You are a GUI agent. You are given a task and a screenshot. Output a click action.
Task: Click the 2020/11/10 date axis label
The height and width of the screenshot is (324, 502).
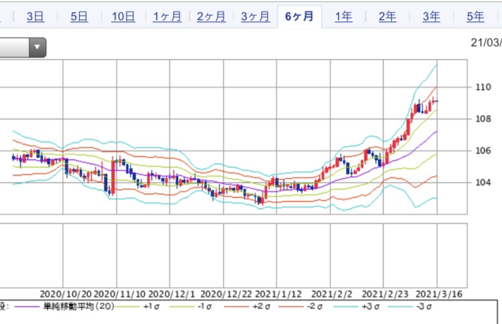point(120,295)
